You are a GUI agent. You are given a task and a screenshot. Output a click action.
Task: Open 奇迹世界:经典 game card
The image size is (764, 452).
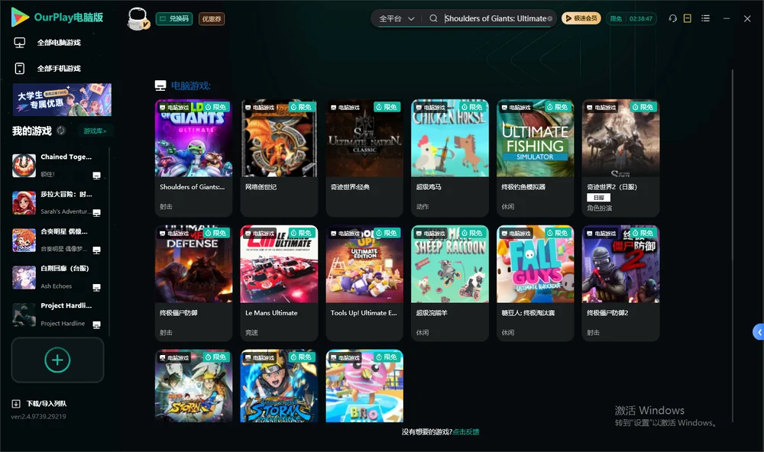tap(364, 158)
